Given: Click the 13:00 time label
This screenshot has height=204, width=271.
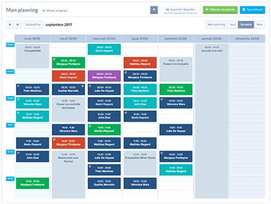Looking at the screenshot, I should (10, 178).
